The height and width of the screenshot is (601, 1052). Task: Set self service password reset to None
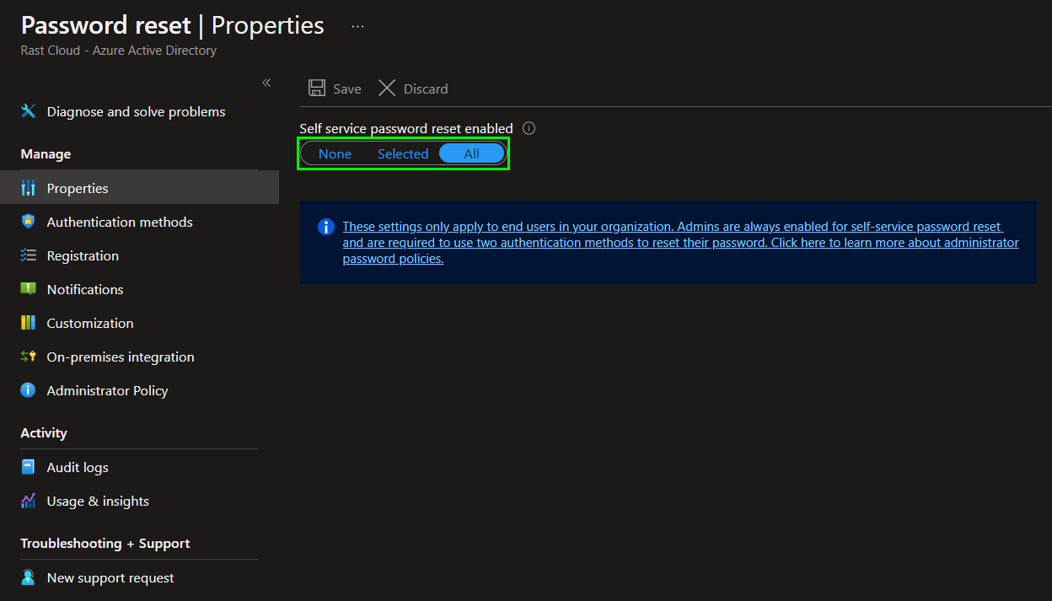[335, 153]
